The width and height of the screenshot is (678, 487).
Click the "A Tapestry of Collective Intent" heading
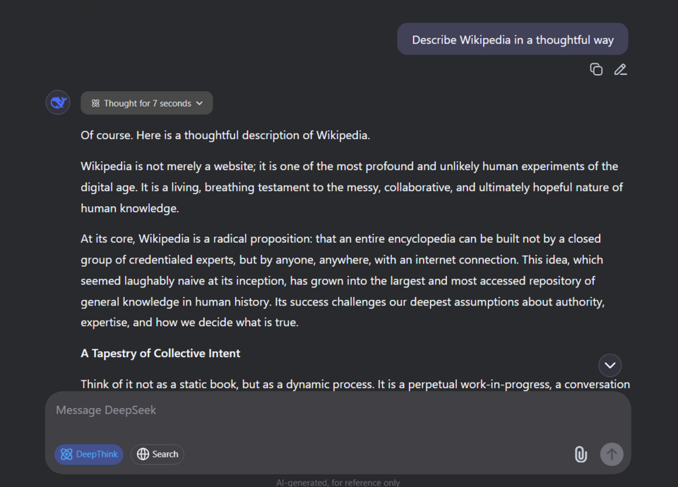[x=160, y=353]
